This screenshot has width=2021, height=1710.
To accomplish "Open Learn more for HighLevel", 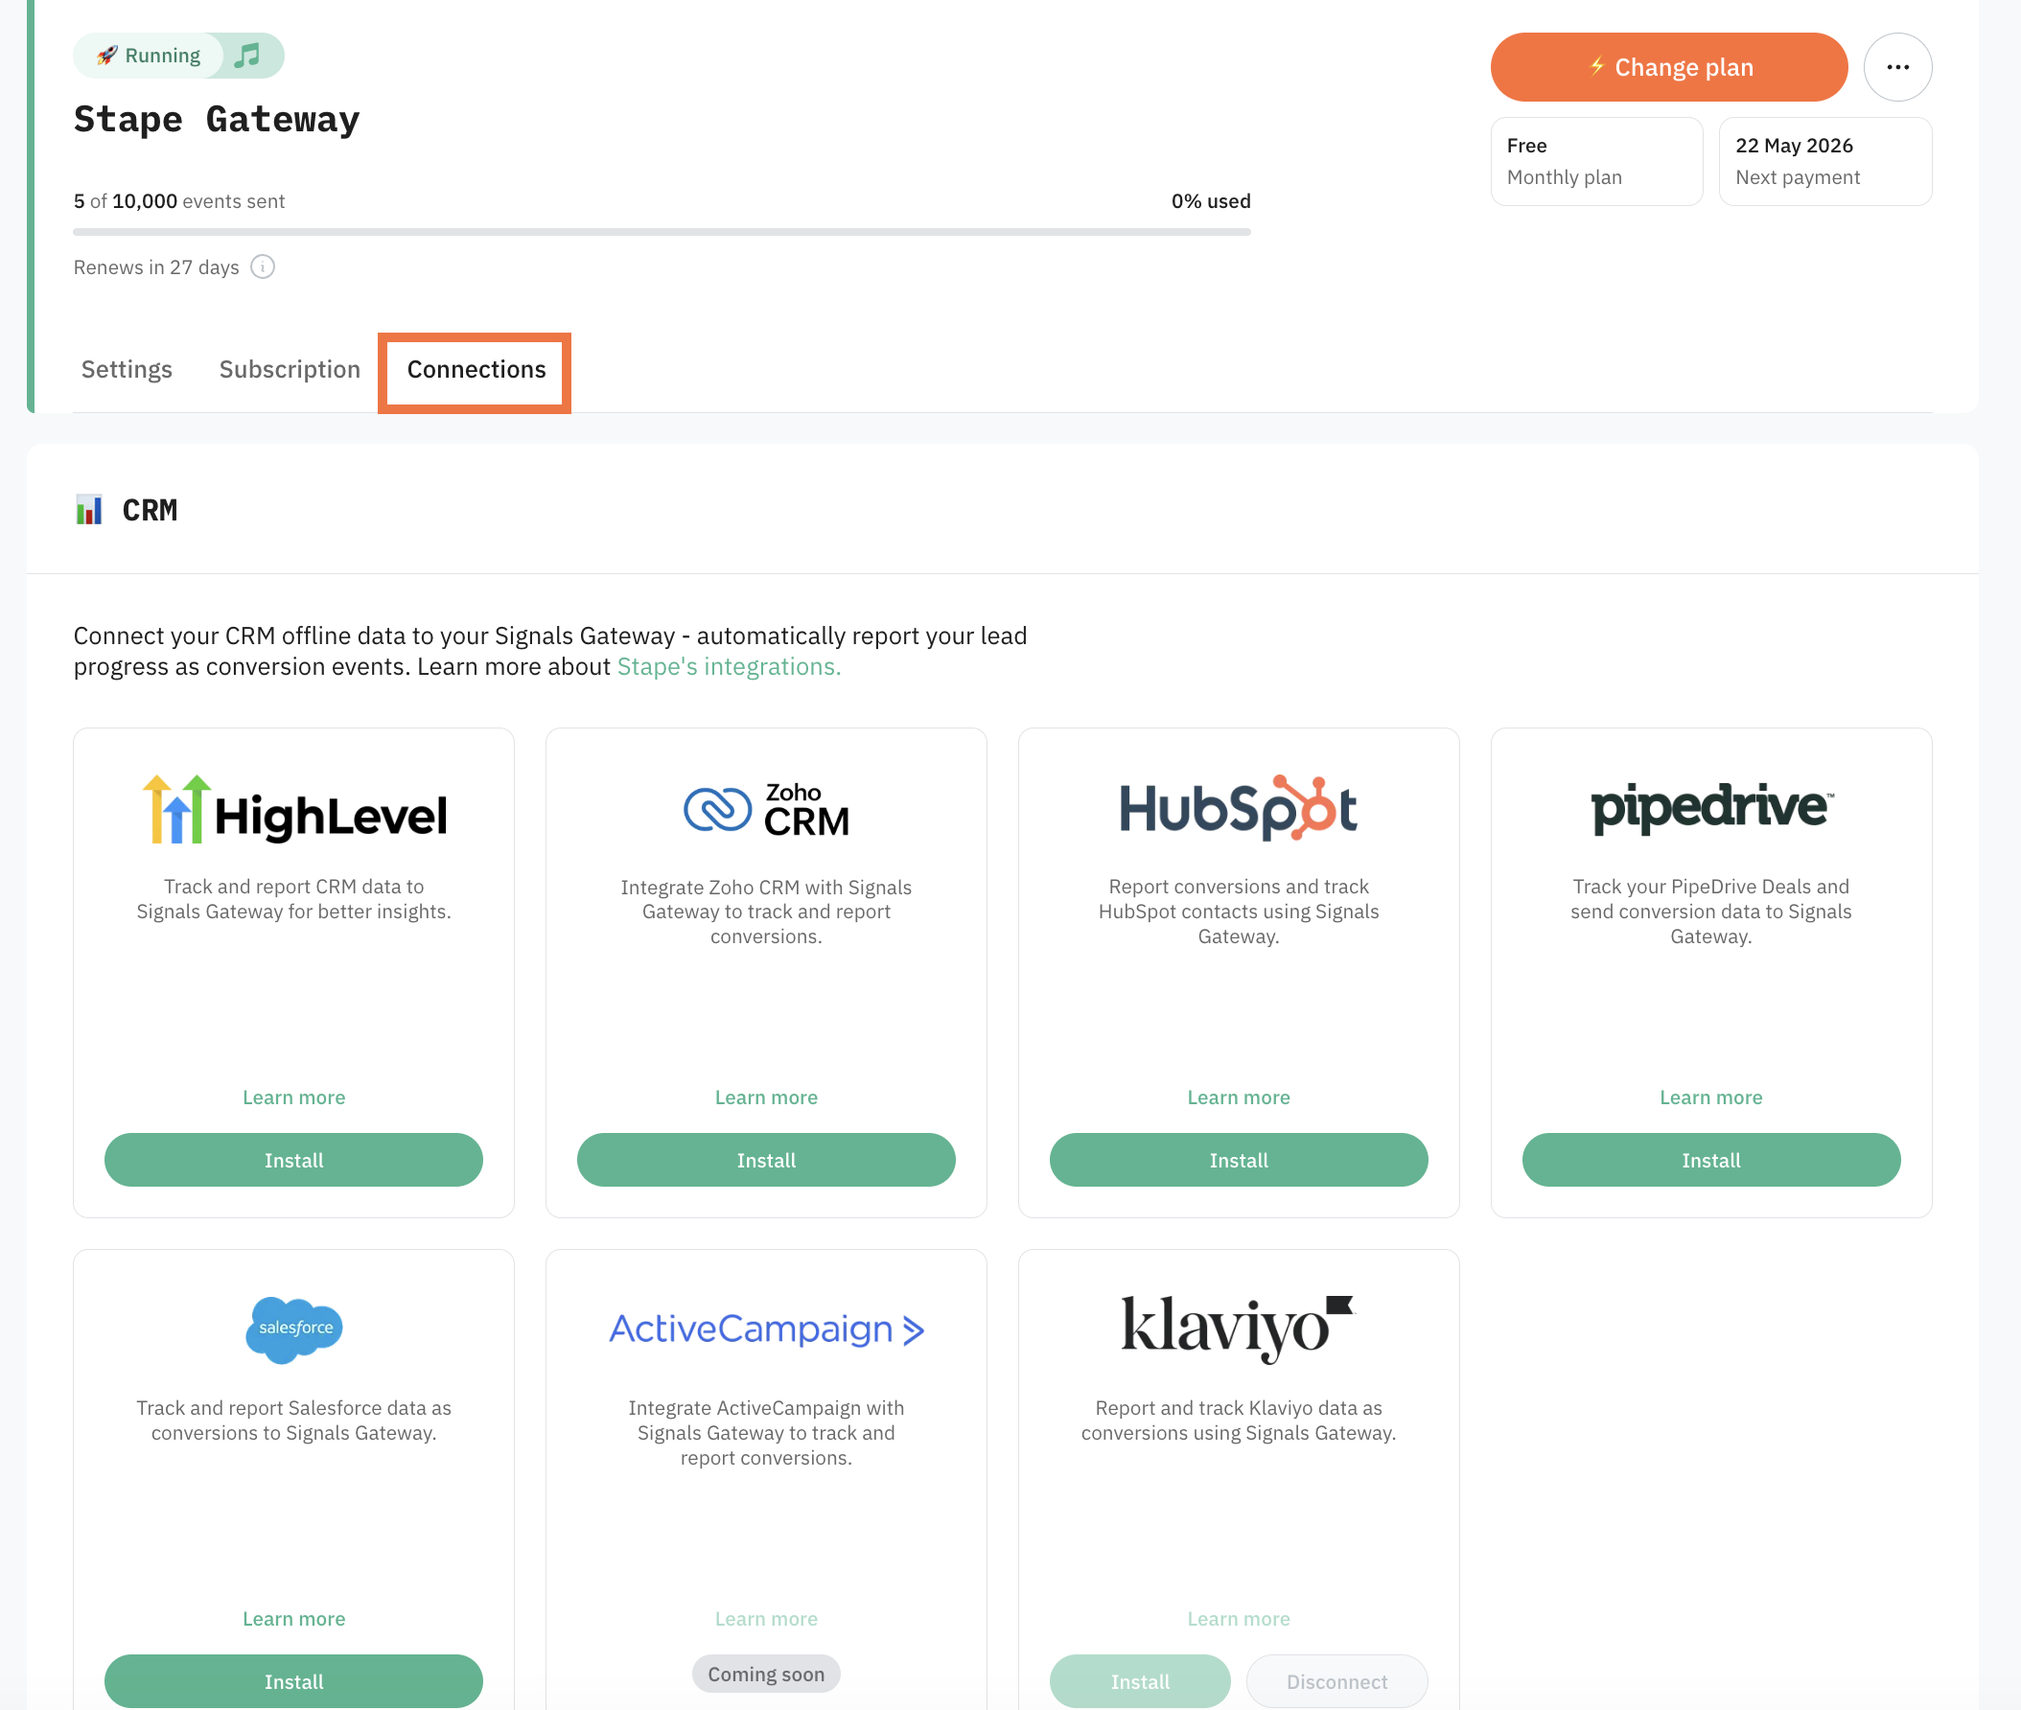I will click(293, 1098).
